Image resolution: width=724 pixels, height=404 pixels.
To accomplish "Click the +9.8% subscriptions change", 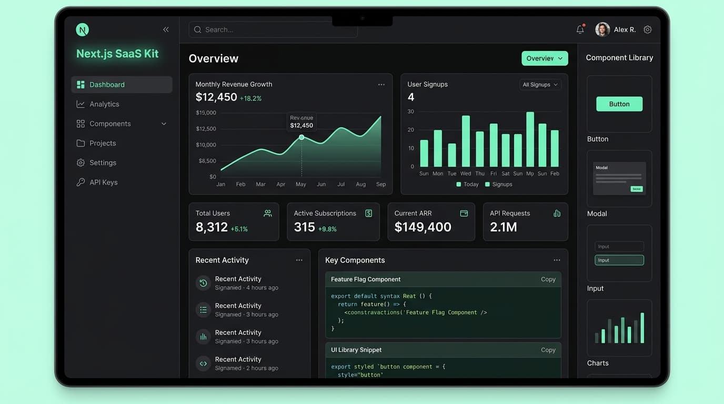I will pos(327,229).
